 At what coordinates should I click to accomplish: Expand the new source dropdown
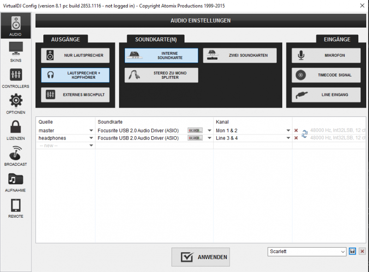pos(91,145)
